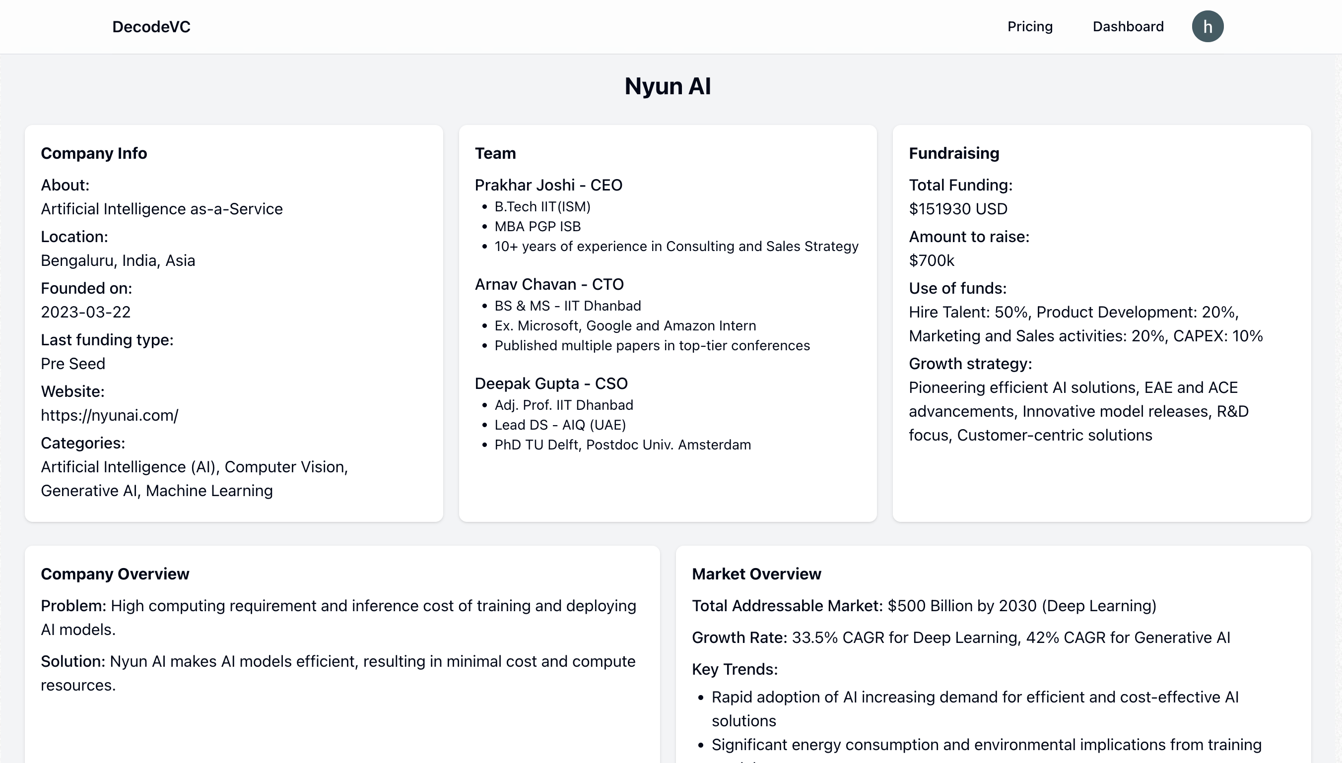Open the DecodeVC home logo
The image size is (1342, 763).
151,27
